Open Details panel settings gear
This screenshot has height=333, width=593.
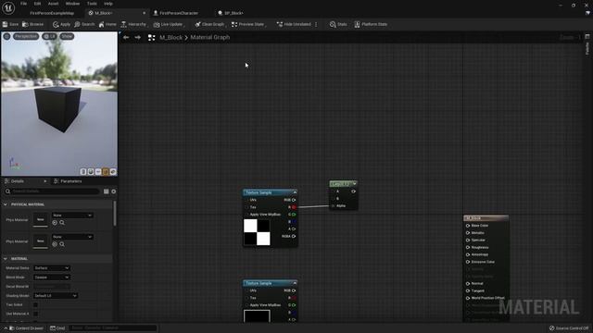pyautogui.click(x=113, y=191)
